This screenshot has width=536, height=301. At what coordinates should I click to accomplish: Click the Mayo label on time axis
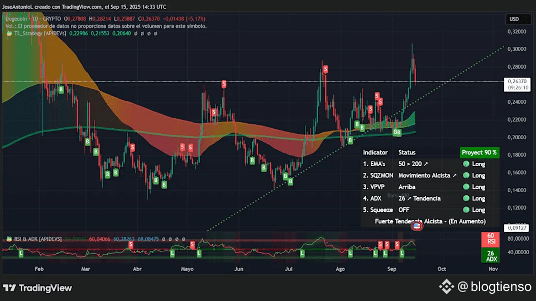point(187,269)
